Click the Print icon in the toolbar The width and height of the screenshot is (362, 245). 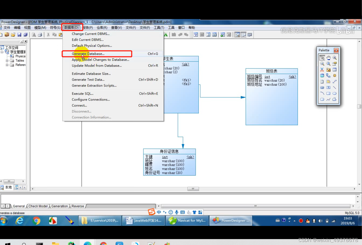click(40, 35)
